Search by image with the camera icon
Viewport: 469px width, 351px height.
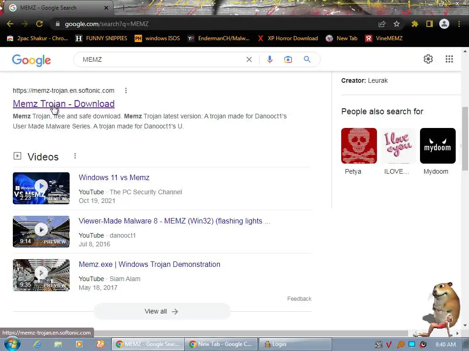click(x=288, y=59)
